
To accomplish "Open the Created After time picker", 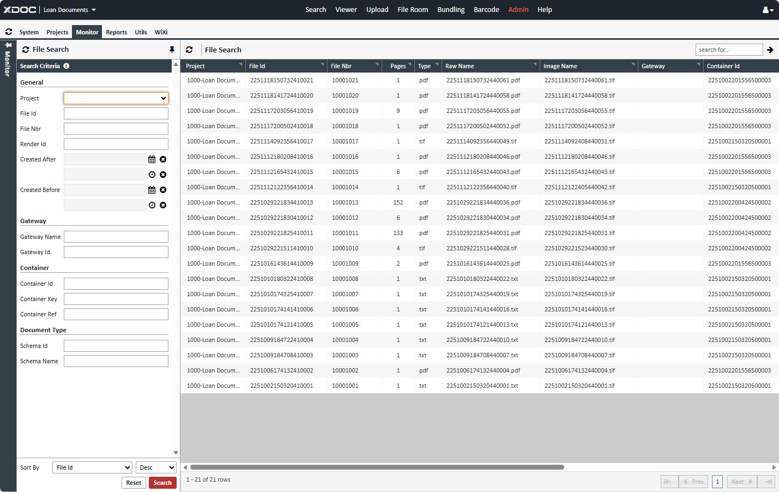I will [152, 175].
